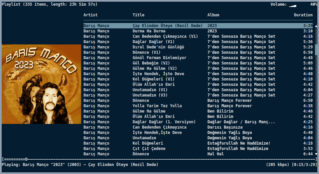Select the track Dıral Dede'nin Günlüğü
Screen dimensions: 319x174
pyautogui.click(x=158, y=47)
